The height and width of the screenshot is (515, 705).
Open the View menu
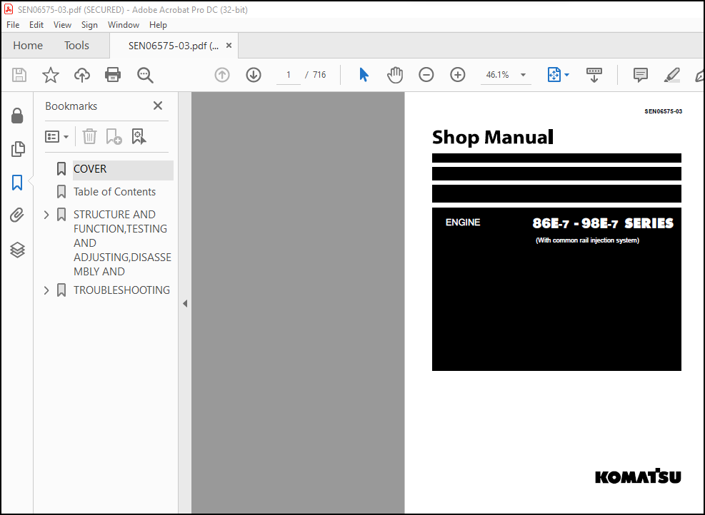pos(62,25)
